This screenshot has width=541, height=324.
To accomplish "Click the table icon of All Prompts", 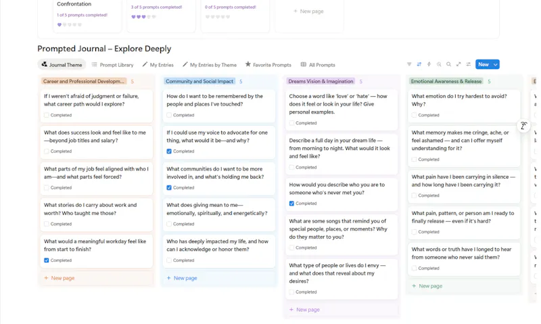I will click(303, 64).
